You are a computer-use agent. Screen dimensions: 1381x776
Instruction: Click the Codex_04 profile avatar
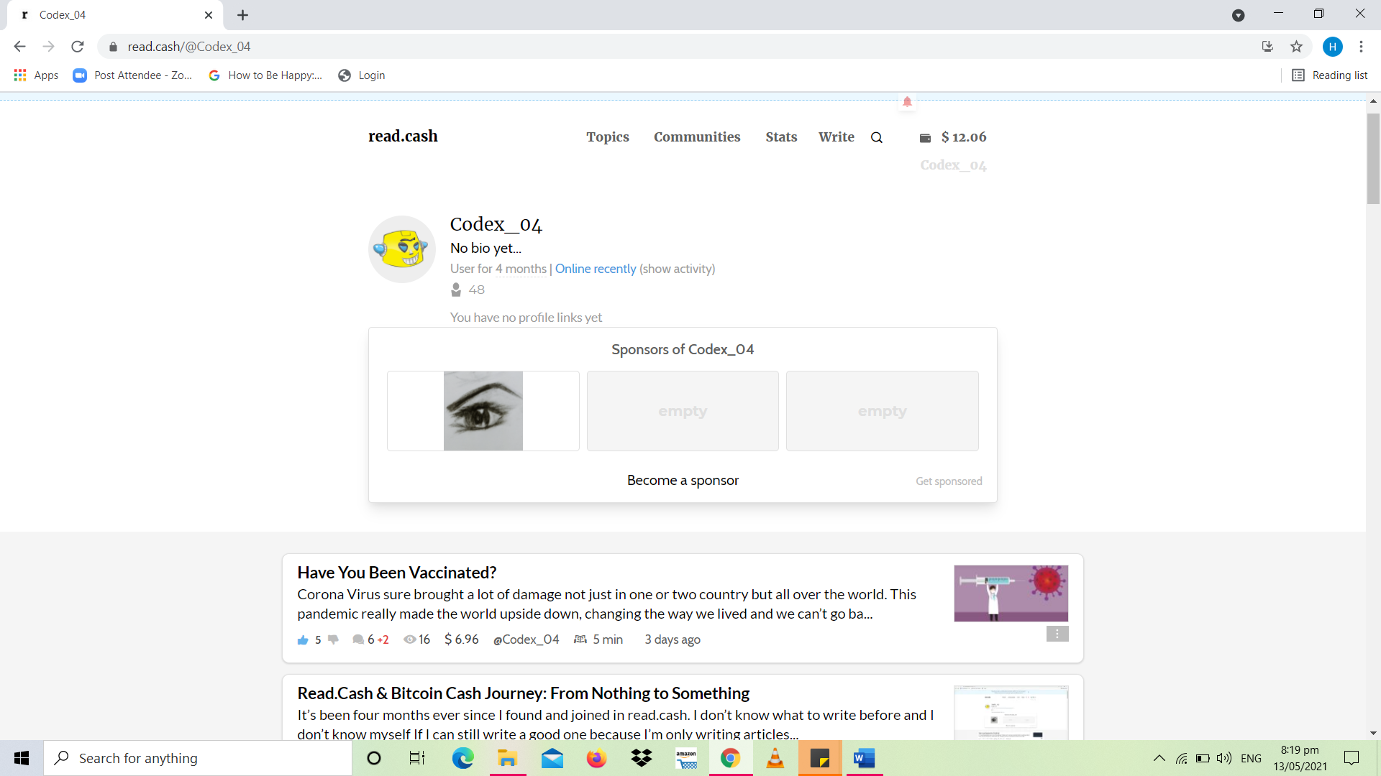tap(402, 249)
